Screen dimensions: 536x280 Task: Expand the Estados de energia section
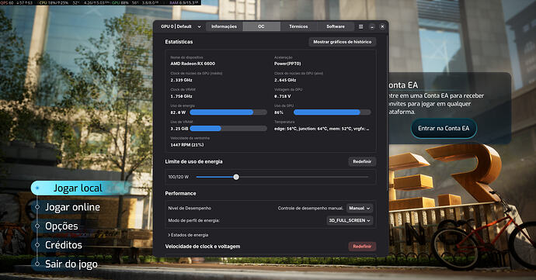point(188,235)
